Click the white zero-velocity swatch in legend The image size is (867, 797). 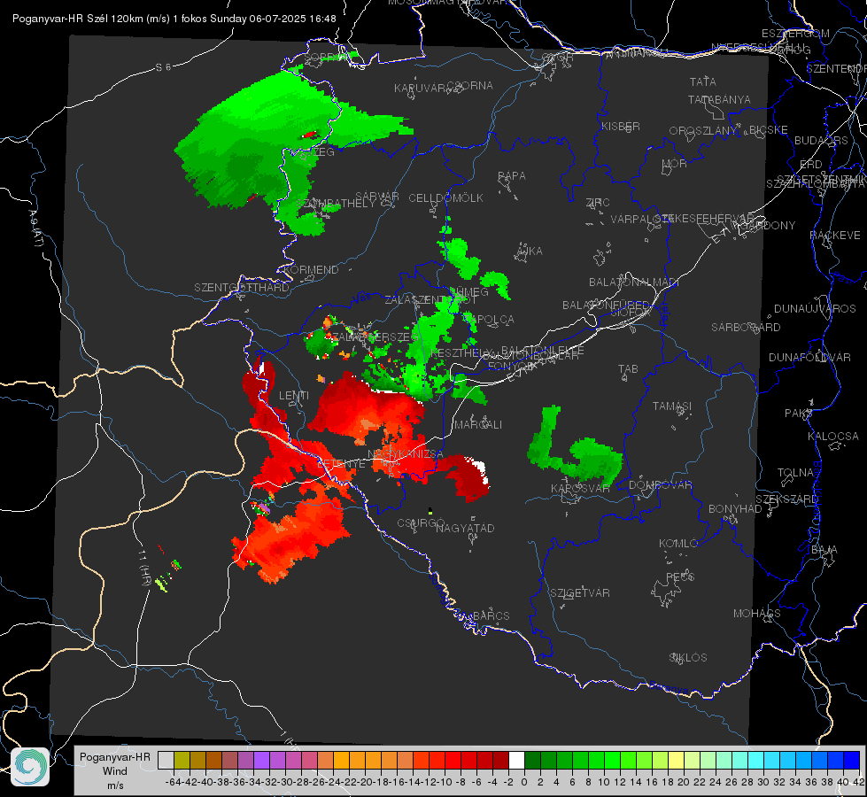point(516,760)
